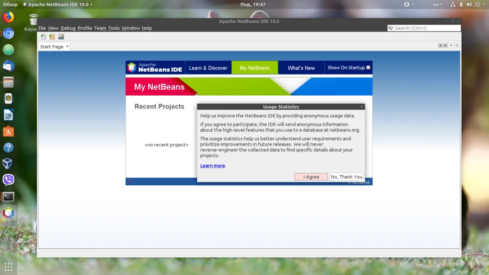Click the Open Project toolbar icon
The width and height of the screenshot is (489, 275).
(61, 37)
